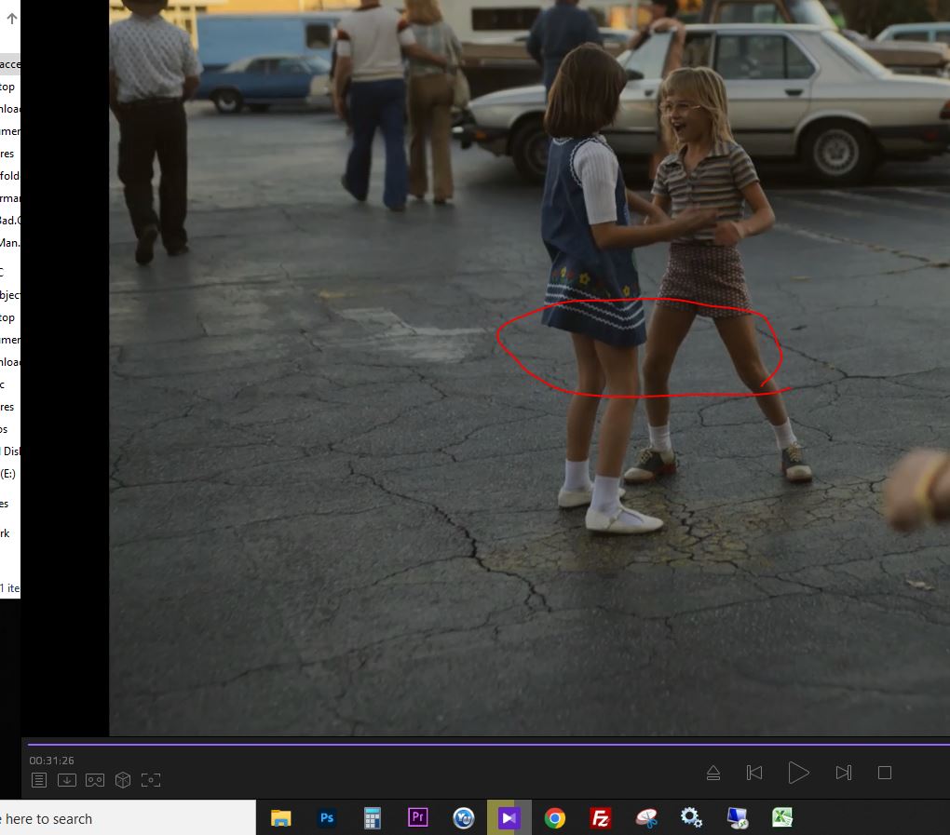Open Google Chrome from the taskbar
Image resolution: width=950 pixels, height=835 pixels.
pos(554,818)
